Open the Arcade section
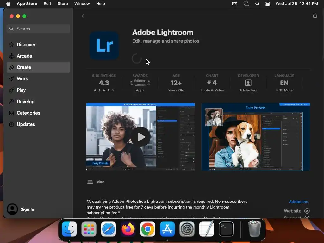324x243 pixels. click(x=38, y=56)
